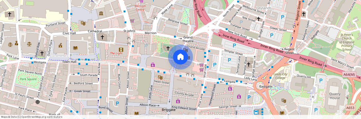The width and height of the screenshot is (361, 119).
Task: Select the parking icon beneath Templar Street label
Action: tap(229, 60)
